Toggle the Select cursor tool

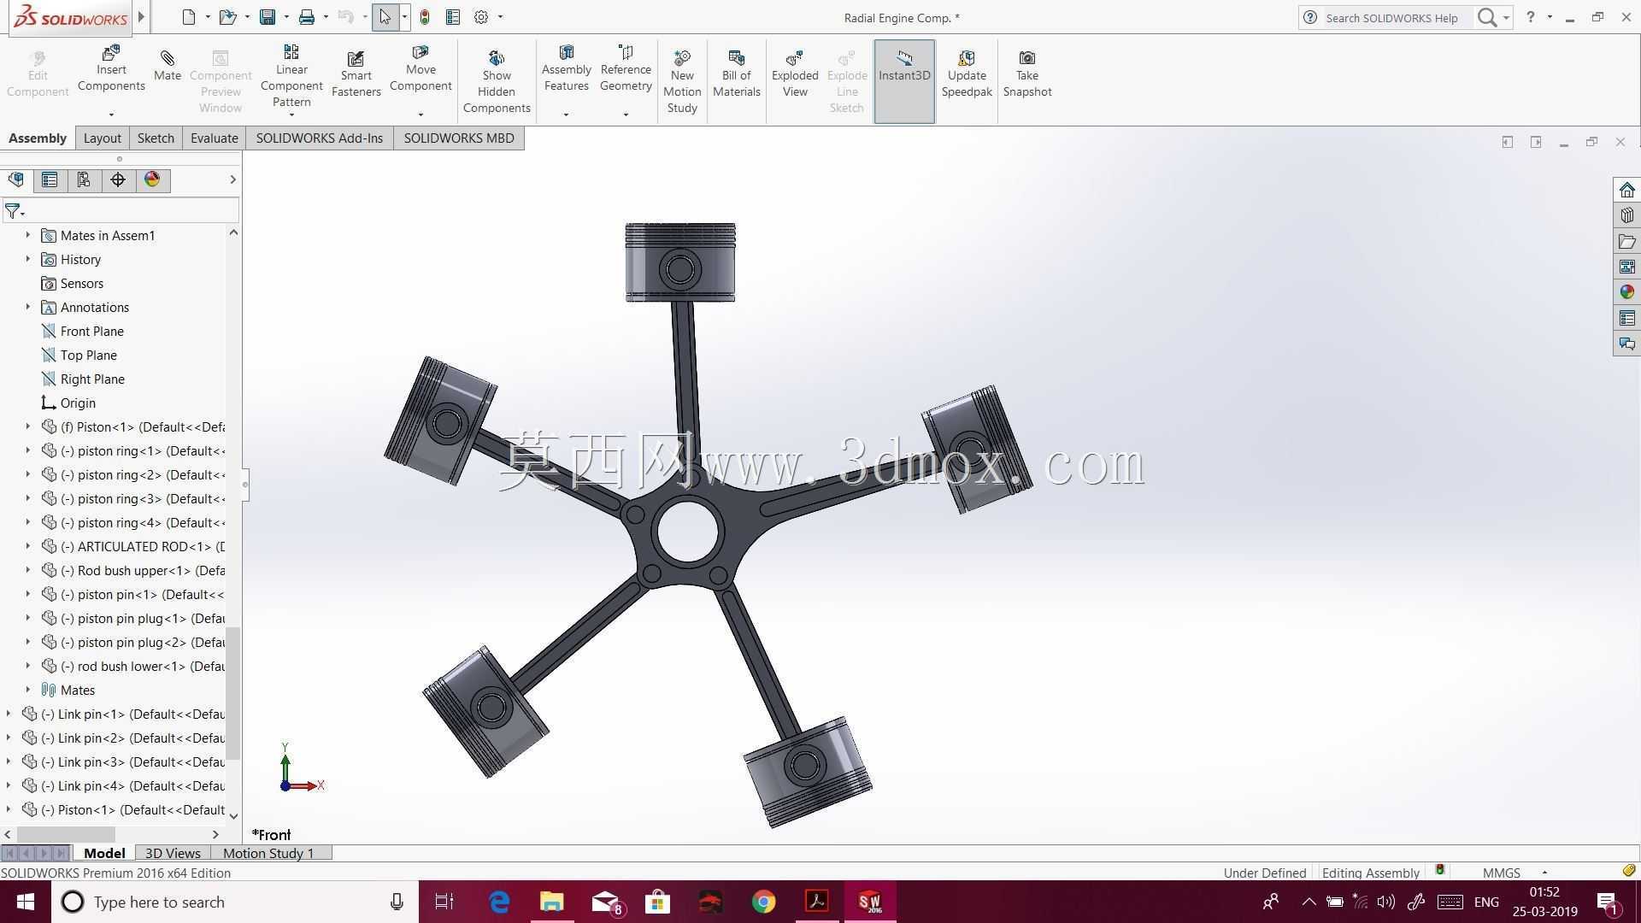(385, 17)
